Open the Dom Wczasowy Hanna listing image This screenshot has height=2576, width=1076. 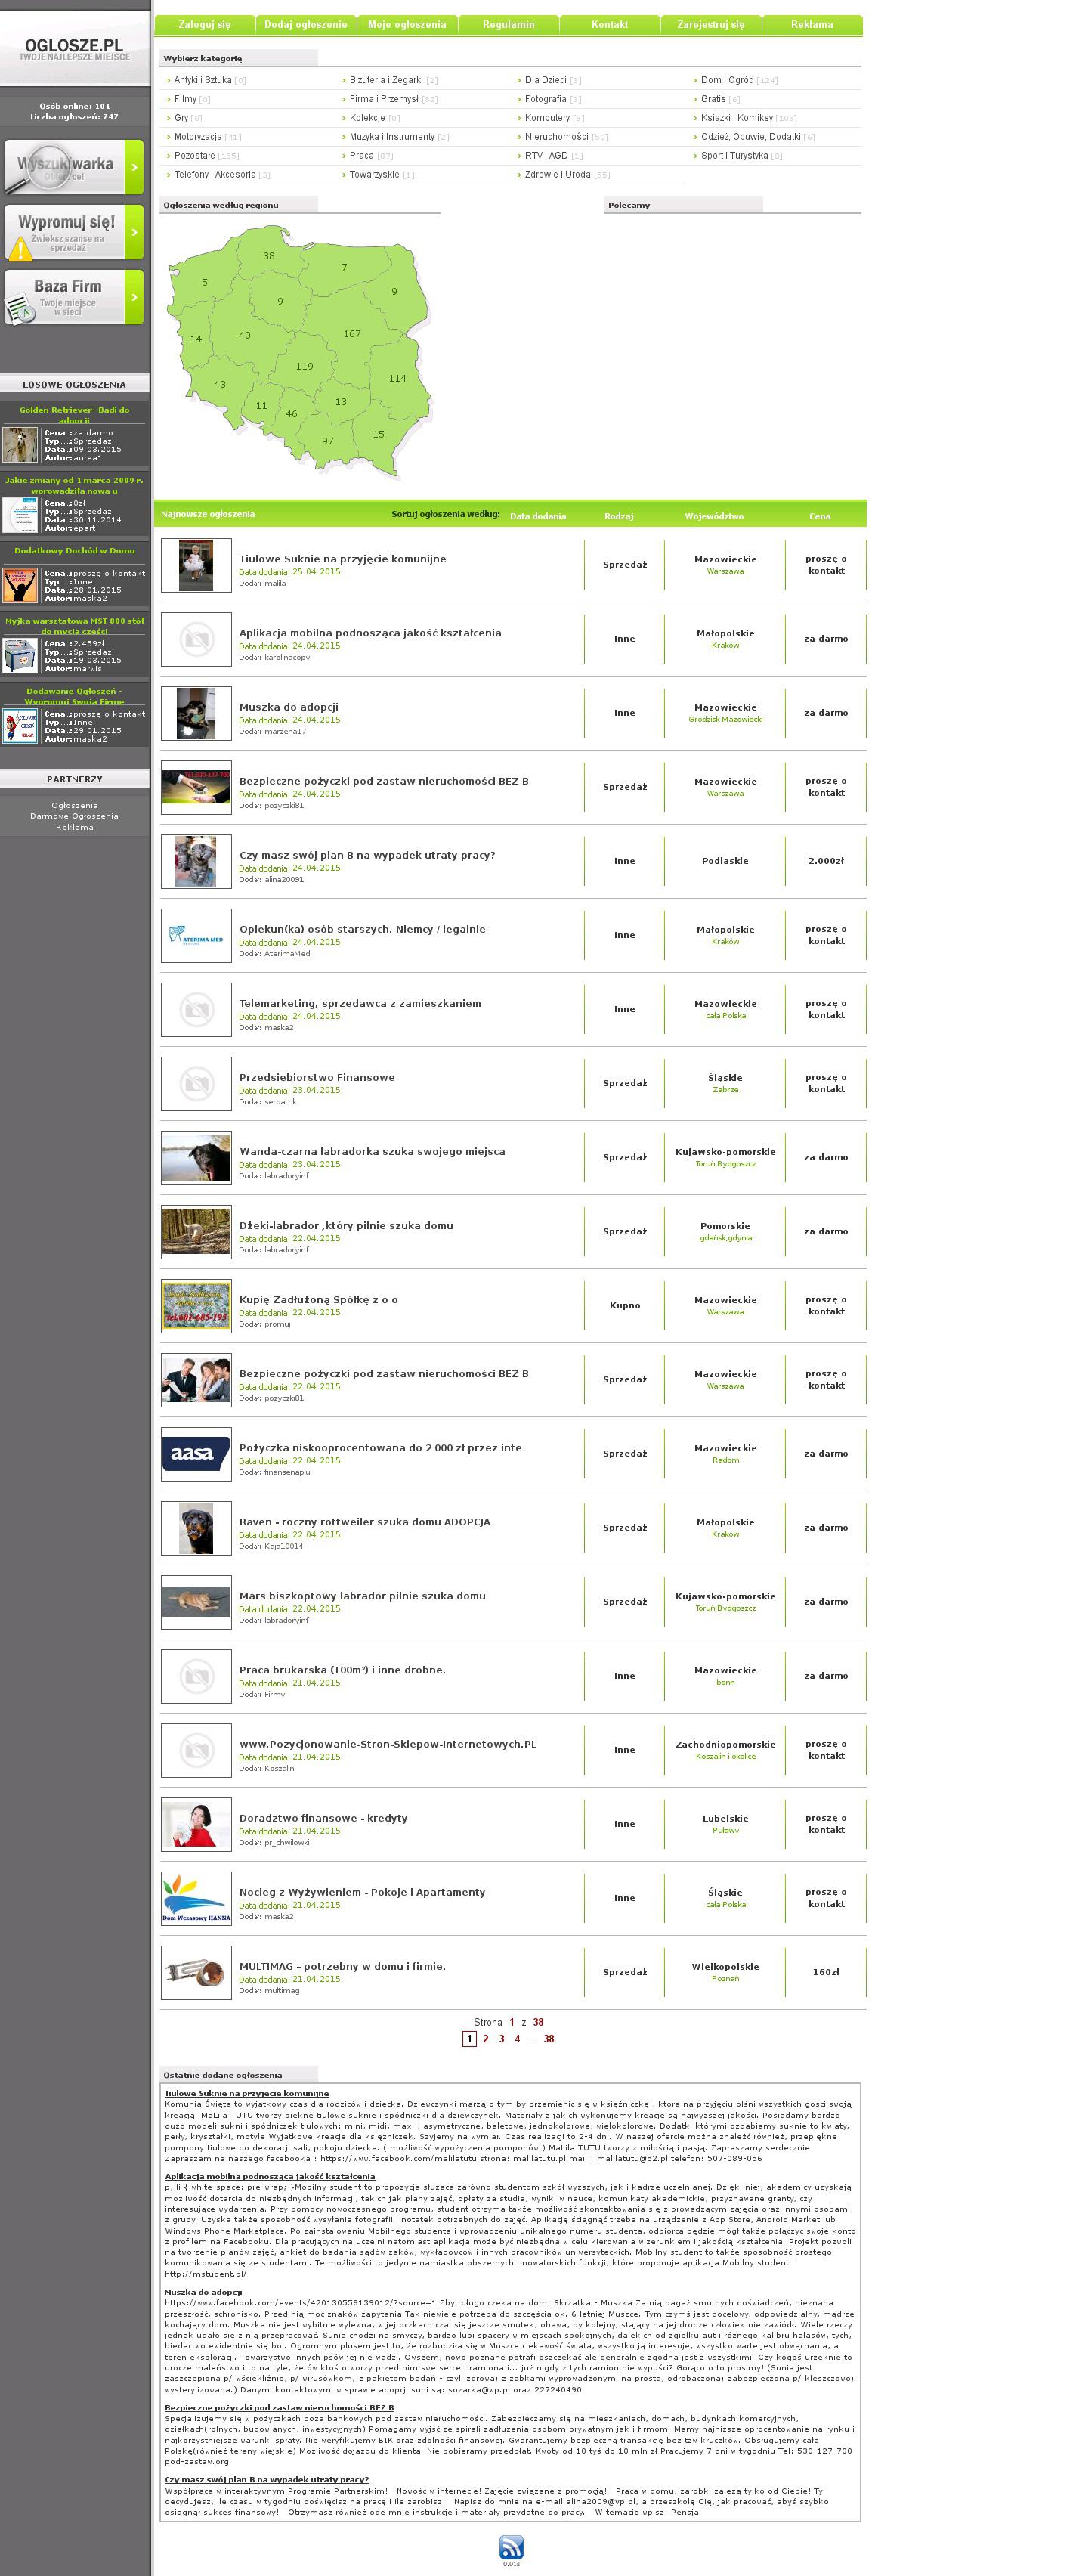[196, 1897]
